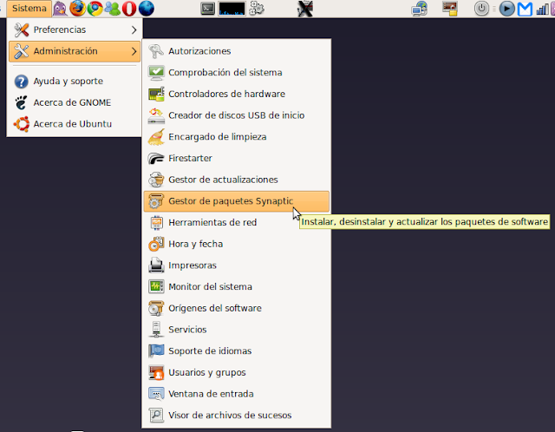
Task: Open Ventana de entrada
Action: coord(237,394)
